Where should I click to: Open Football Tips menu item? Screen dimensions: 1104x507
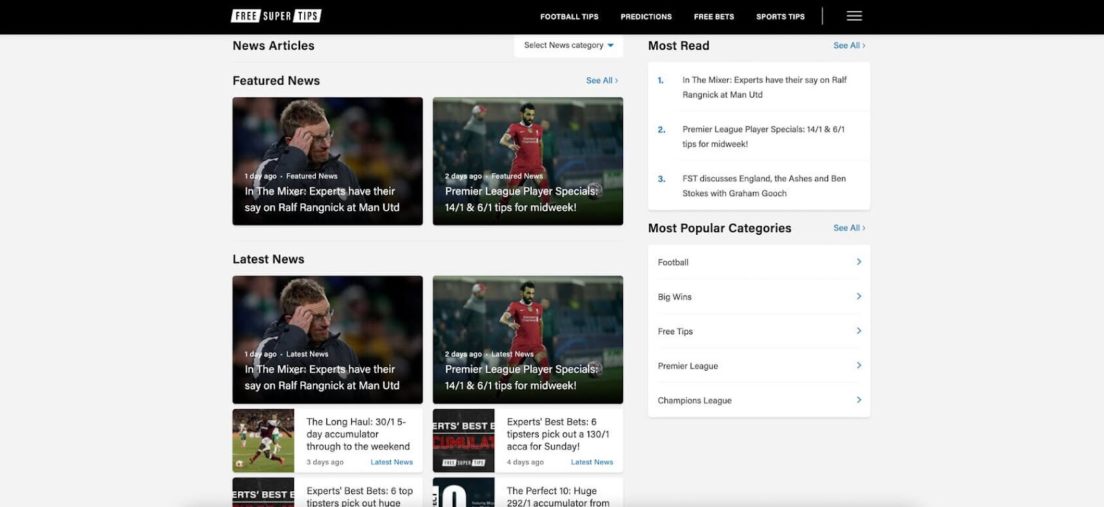pyautogui.click(x=569, y=17)
